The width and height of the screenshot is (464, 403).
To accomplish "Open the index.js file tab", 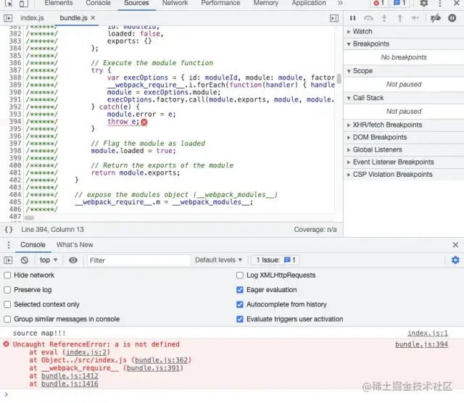I will [32, 18].
